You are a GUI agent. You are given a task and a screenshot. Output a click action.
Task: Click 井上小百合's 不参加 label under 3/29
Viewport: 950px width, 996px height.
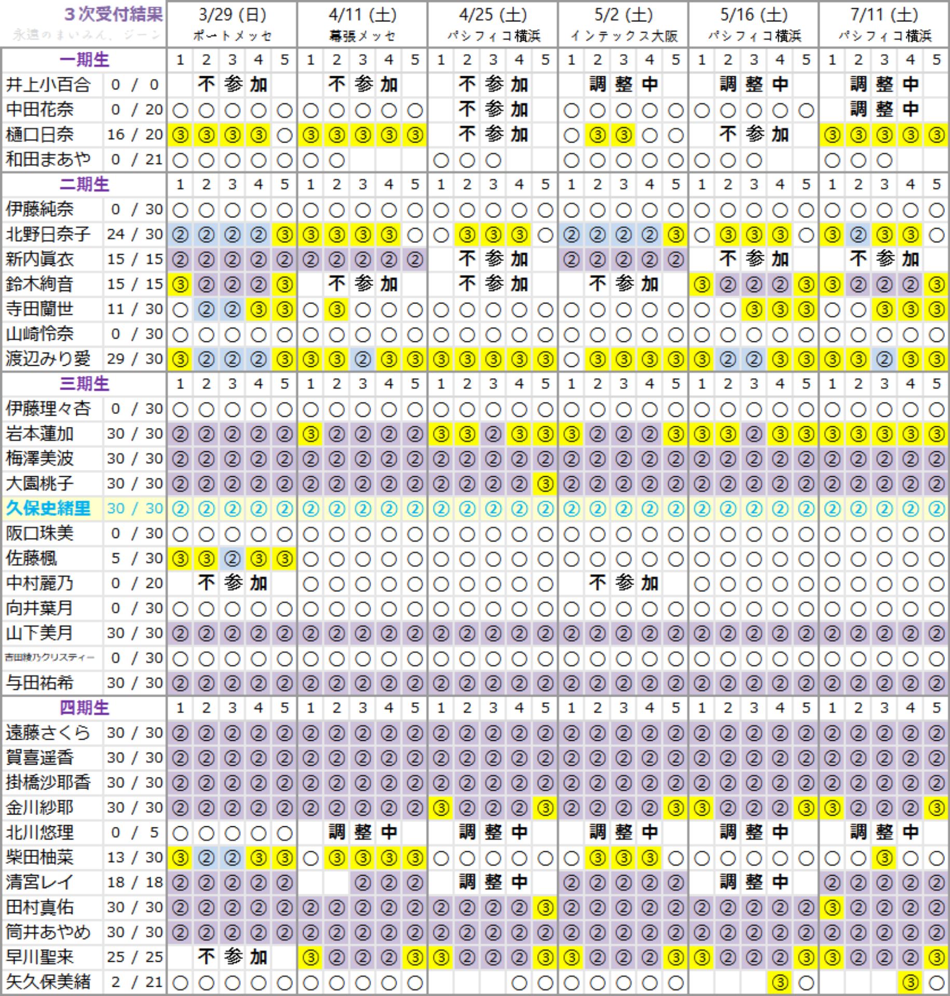tap(232, 85)
